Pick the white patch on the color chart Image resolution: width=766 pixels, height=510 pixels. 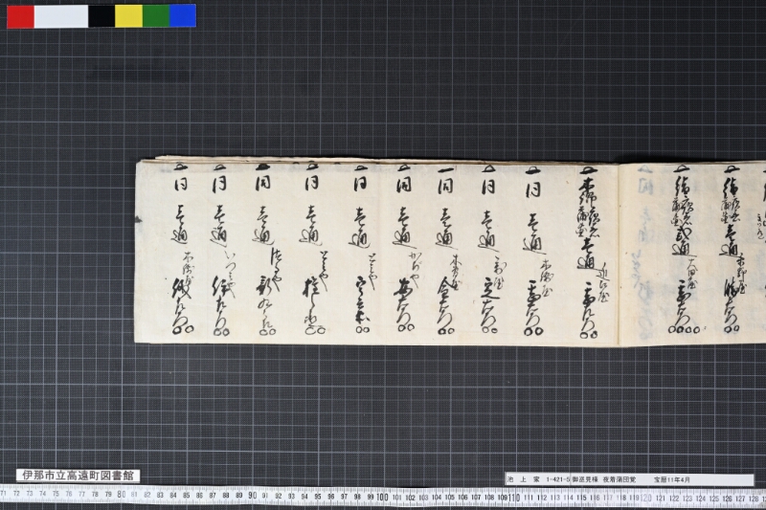[61, 16]
